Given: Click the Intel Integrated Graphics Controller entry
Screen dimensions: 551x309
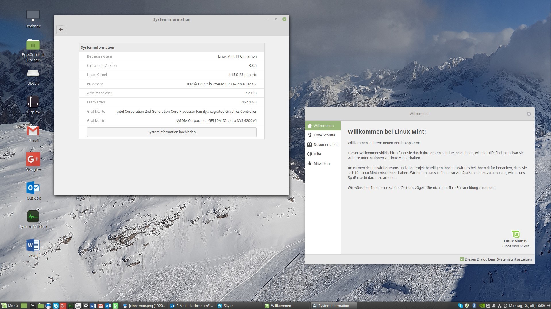Looking at the screenshot, I should click(x=186, y=111).
